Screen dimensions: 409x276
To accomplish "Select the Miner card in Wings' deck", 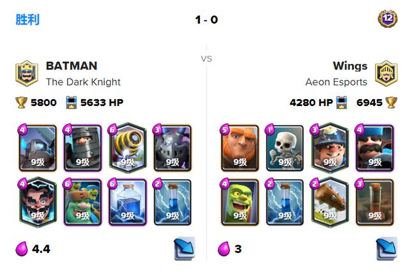I will 330,148.
